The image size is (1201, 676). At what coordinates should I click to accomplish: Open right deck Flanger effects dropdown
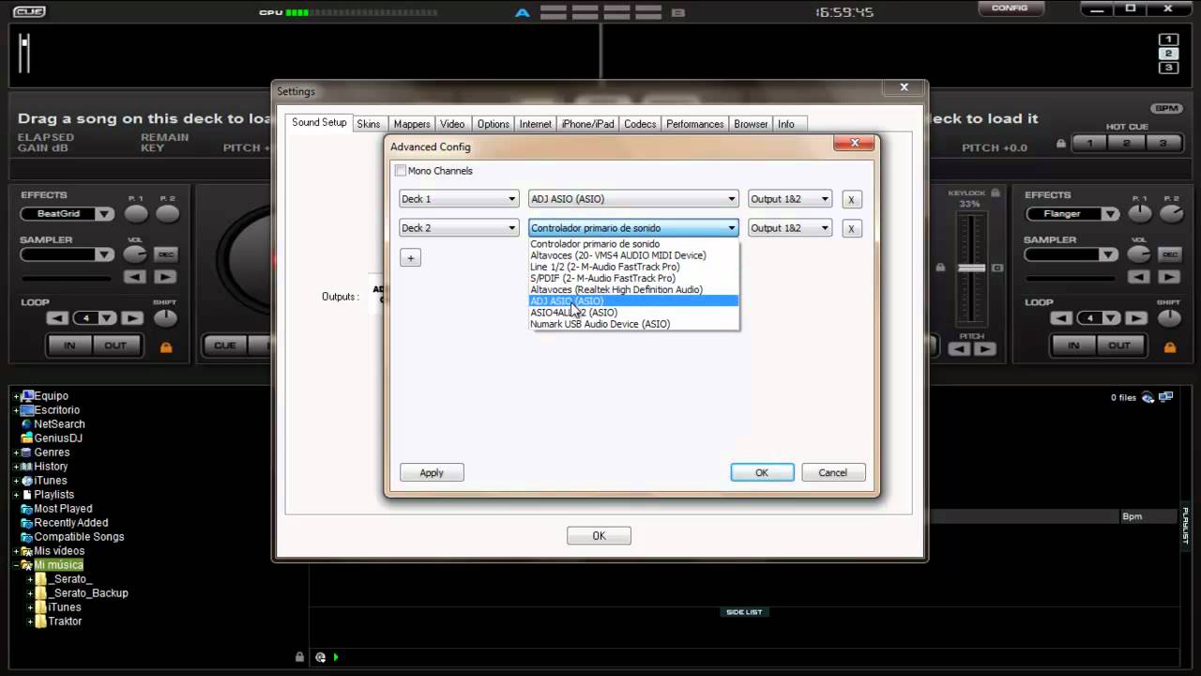point(1072,214)
